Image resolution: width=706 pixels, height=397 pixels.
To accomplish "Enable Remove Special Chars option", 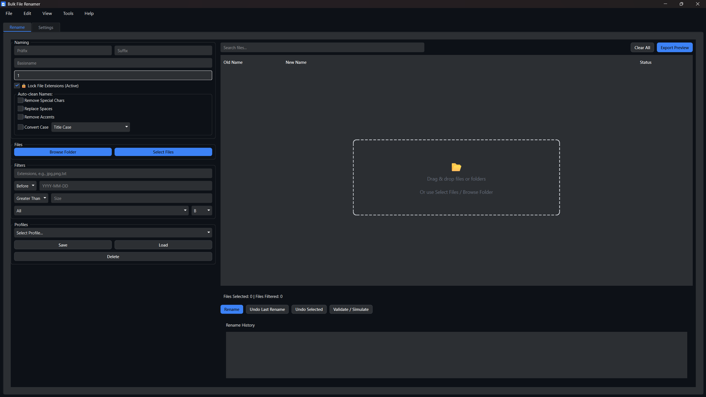I will click(20, 100).
